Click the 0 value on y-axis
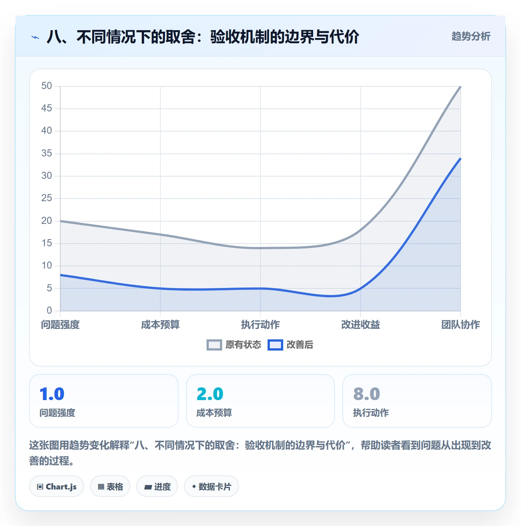This screenshot has height=526, width=521. pos(49,311)
